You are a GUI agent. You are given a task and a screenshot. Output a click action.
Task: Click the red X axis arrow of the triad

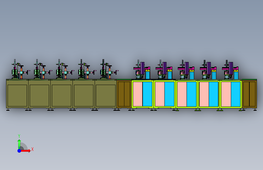(x=25, y=151)
